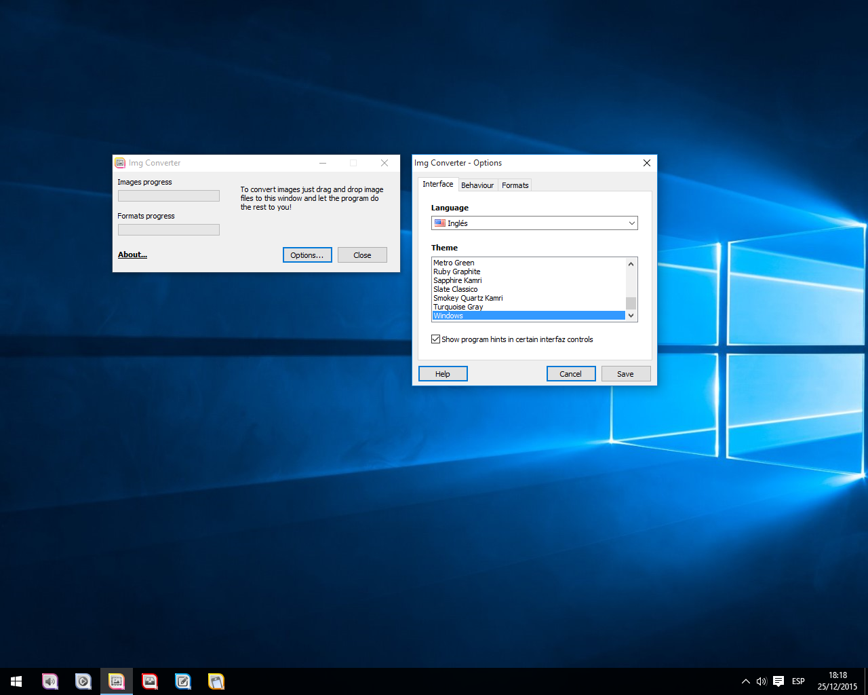
Task: Open the blue pencil editor taskbar icon
Action: [183, 681]
